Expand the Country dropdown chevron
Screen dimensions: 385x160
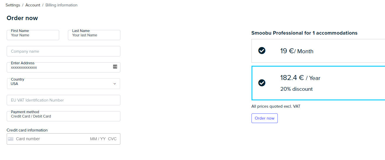tap(115, 84)
